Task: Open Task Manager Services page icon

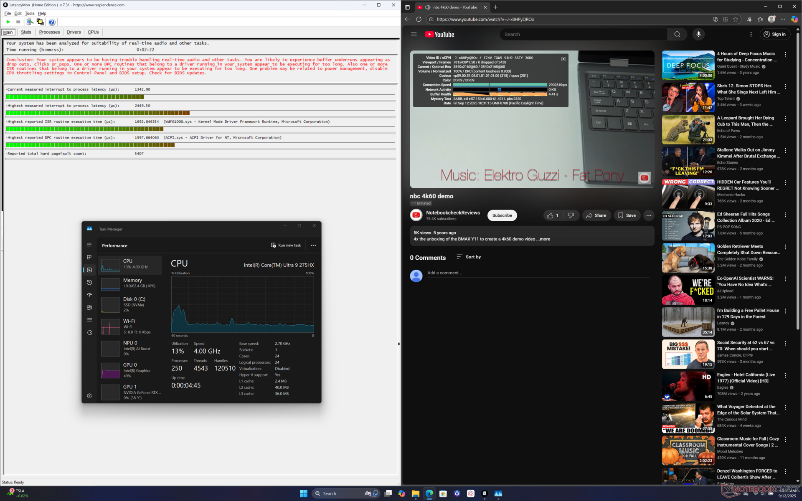Action: (89, 333)
